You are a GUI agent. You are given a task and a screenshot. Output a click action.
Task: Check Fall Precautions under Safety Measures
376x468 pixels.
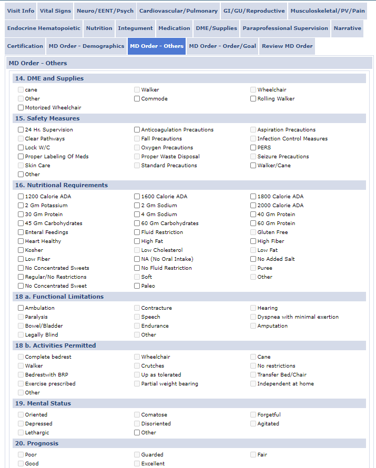[137, 138]
